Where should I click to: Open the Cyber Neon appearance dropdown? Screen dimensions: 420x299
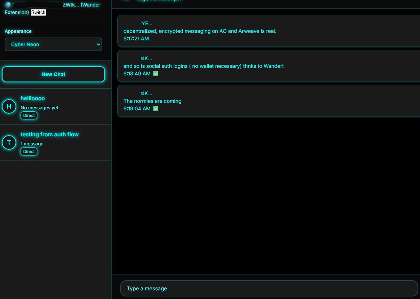pos(53,44)
